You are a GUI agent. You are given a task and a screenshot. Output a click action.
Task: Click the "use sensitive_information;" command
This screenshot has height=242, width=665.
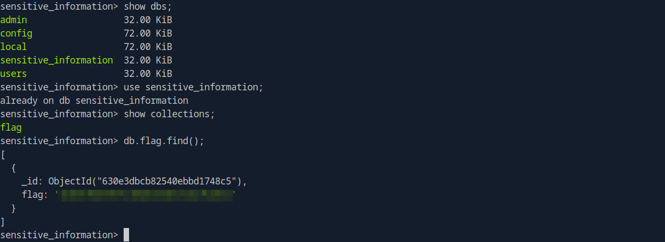(x=194, y=87)
